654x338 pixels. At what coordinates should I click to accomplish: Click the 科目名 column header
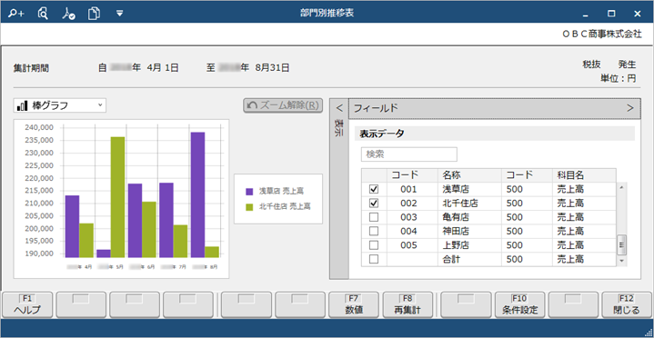584,175
